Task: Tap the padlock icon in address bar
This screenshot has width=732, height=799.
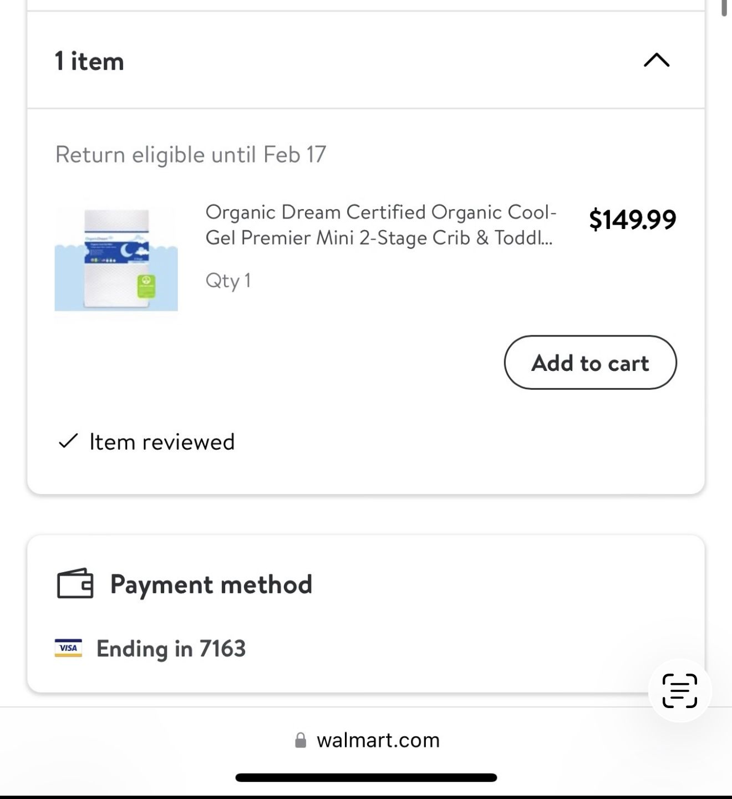Action: pyautogui.click(x=301, y=740)
